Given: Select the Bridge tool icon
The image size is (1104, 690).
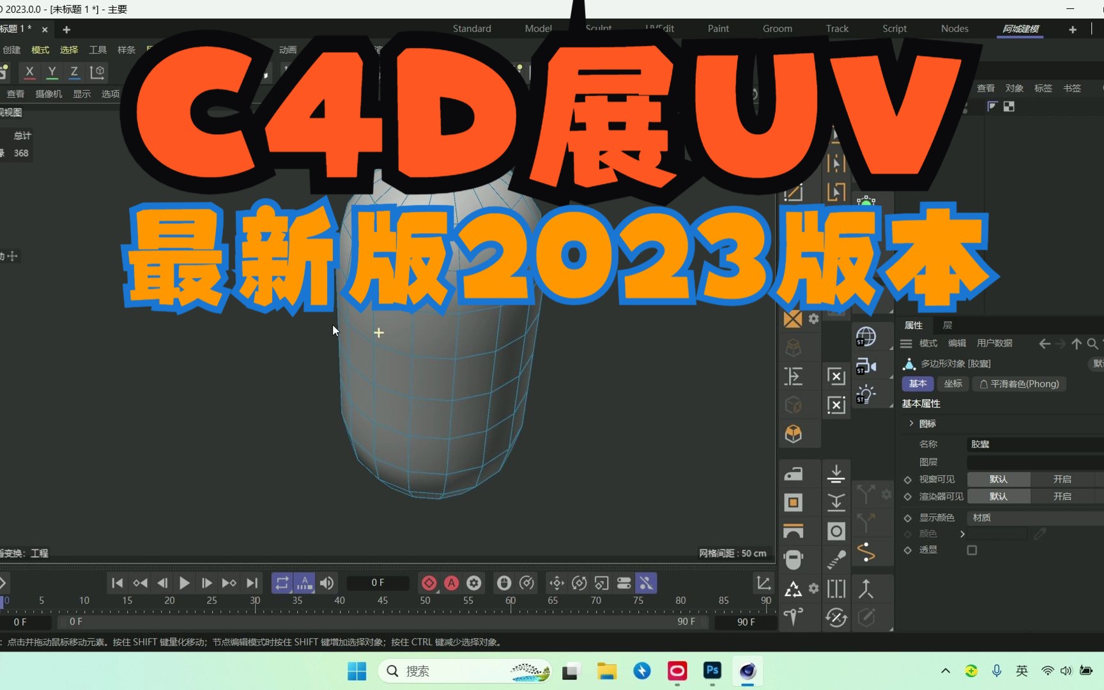Looking at the screenshot, I should [793, 531].
